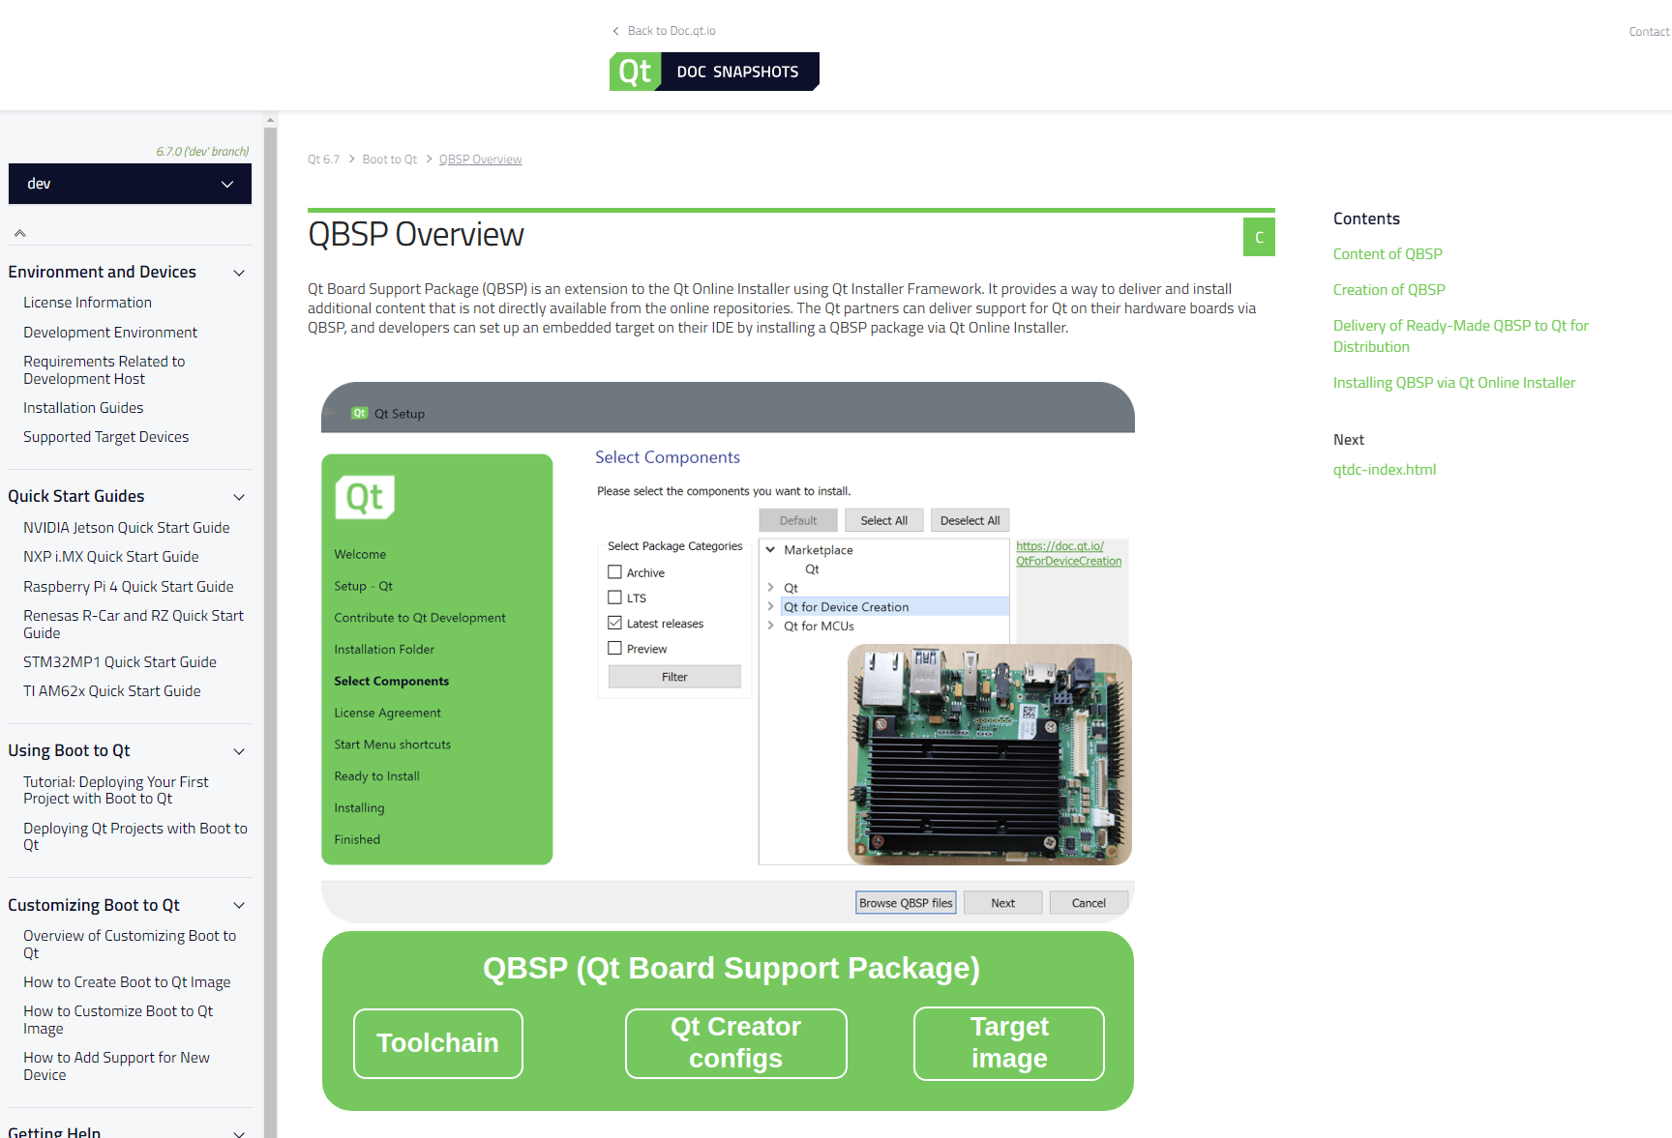Jump to Installing QBSP via Qt Online Installer
The width and height of the screenshot is (1672, 1138).
pos(1453,383)
